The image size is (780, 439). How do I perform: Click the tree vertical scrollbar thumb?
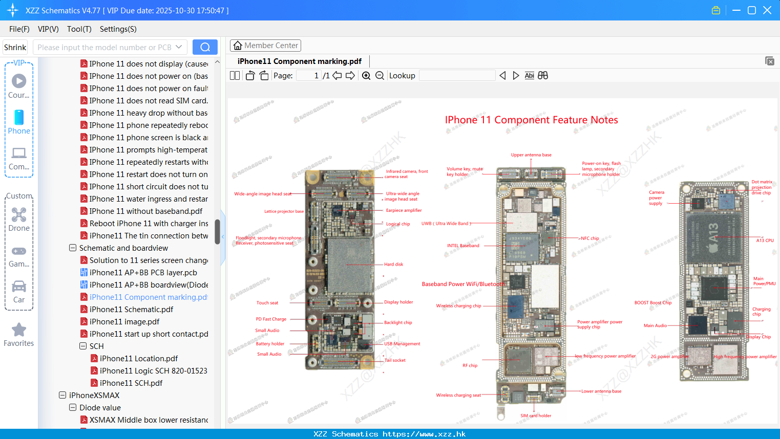217,232
